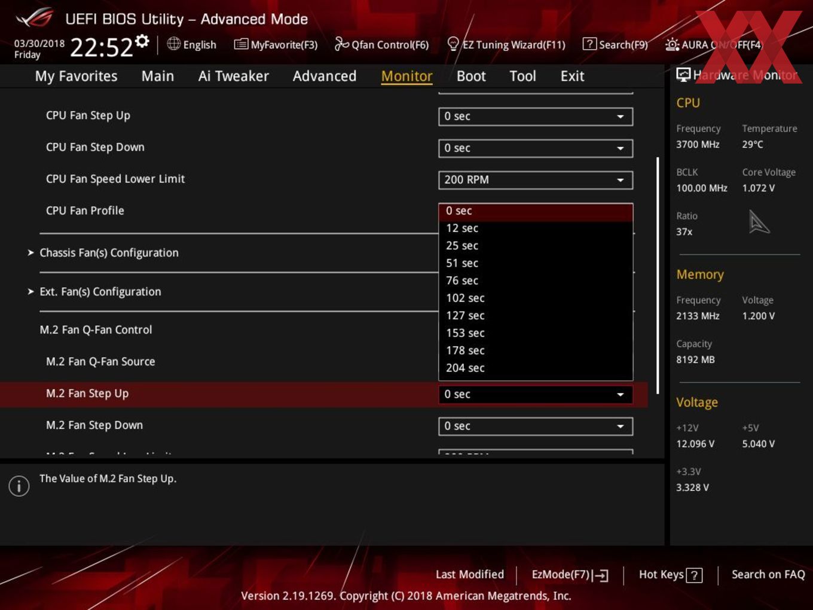This screenshot has width=813, height=610.
Task: Click the +12V voltage 12.096 V value
Action: click(x=695, y=444)
